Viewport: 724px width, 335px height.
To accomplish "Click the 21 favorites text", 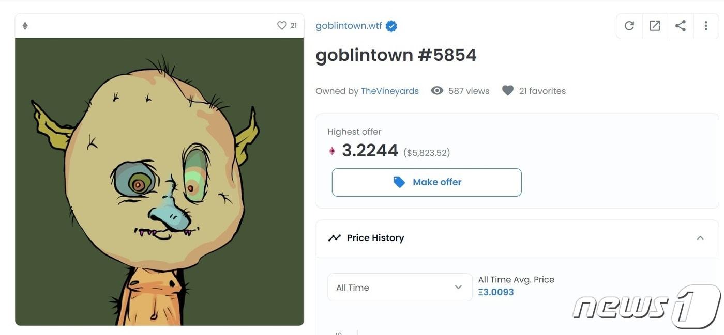I will (542, 91).
